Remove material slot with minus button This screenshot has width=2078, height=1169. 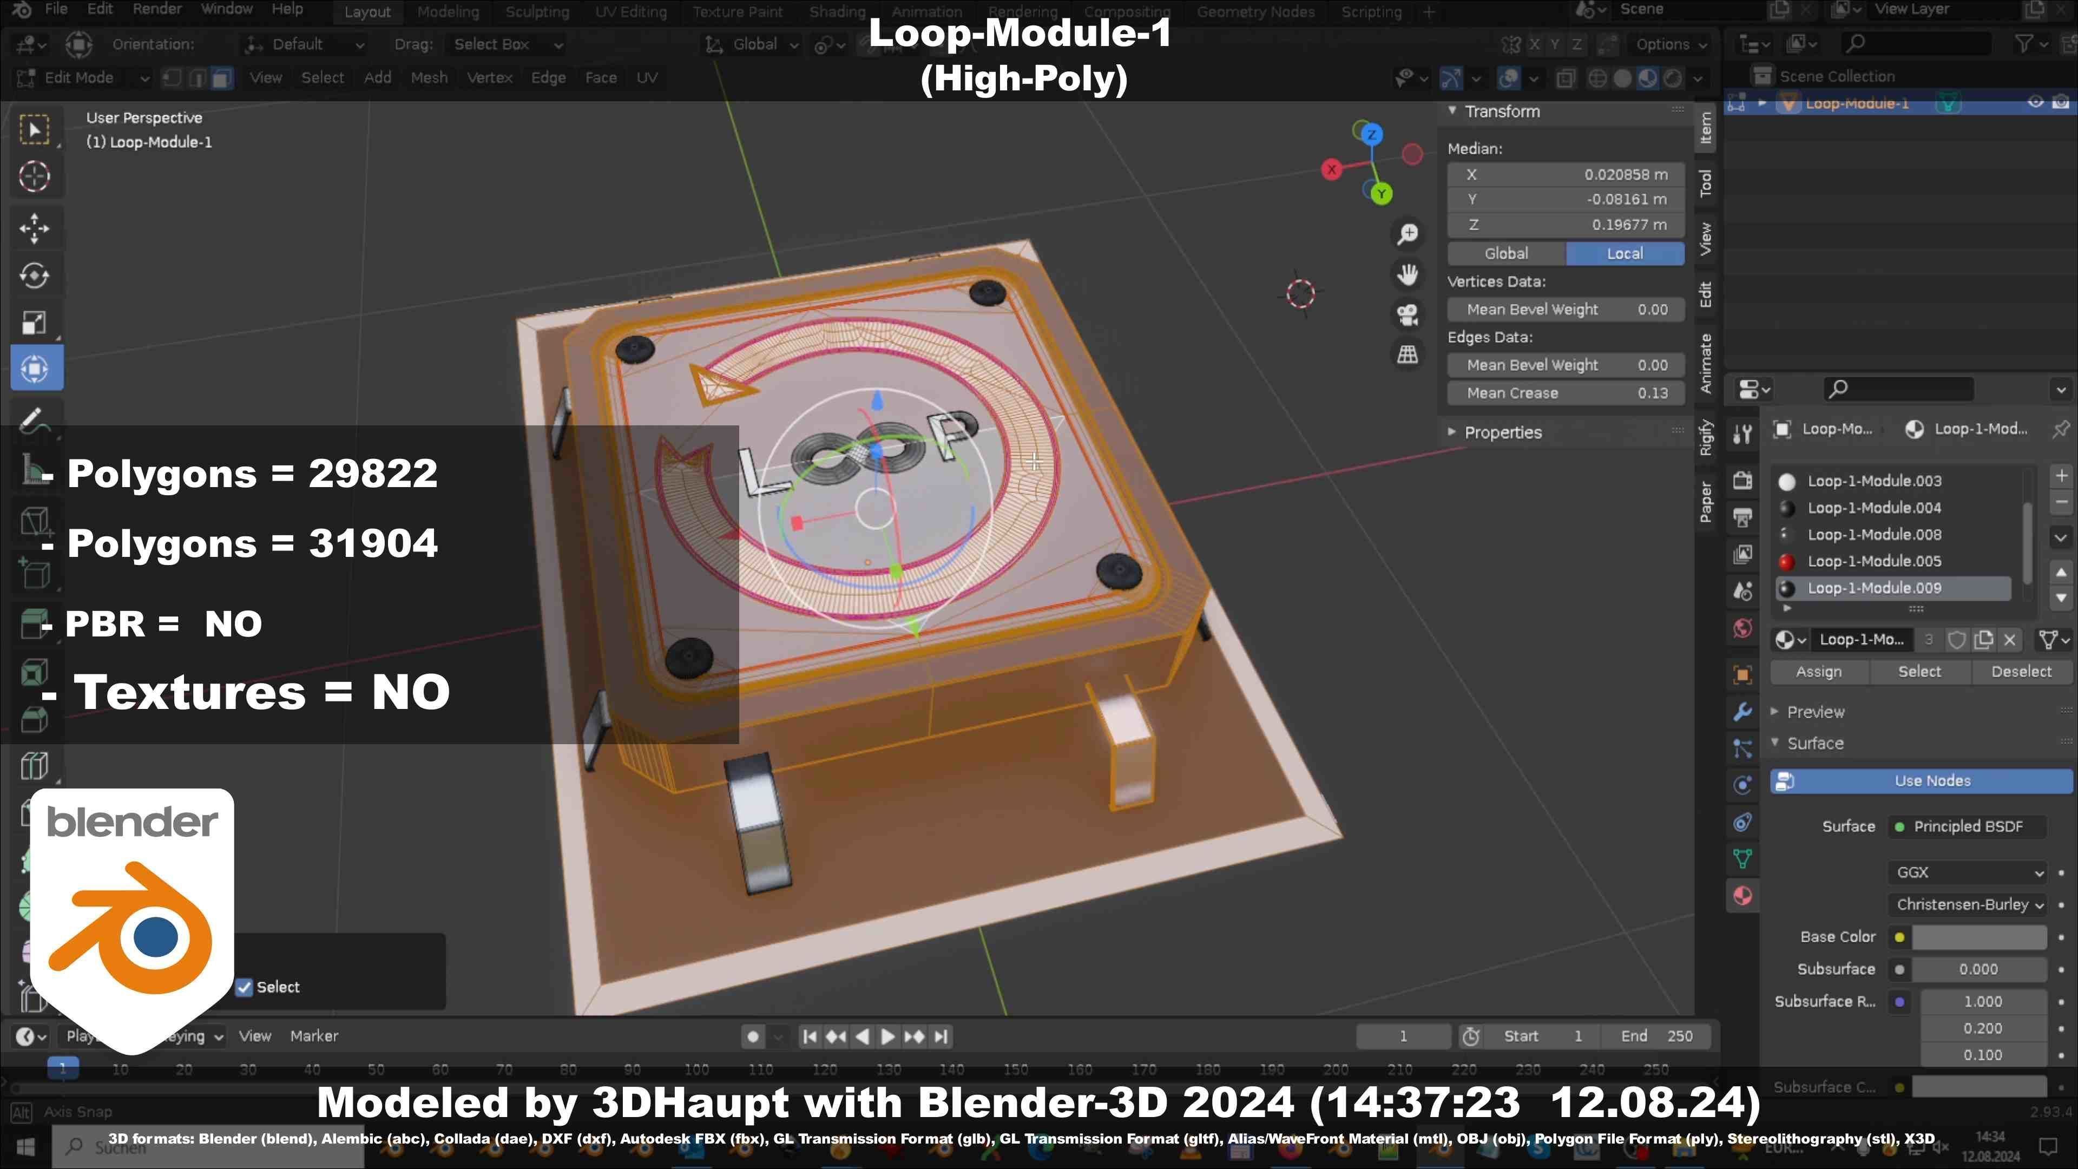pos(2062,502)
